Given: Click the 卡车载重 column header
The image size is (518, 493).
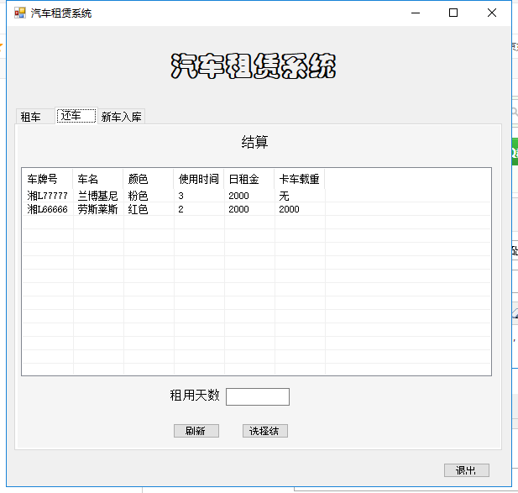Looking at the screenshot, I should 300,179.
